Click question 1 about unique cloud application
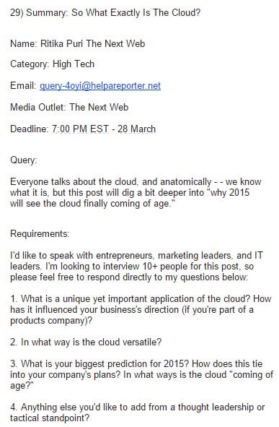279x427 pixels. (x=141, y=310)
